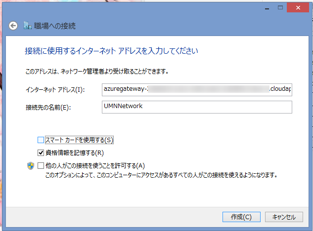The image size is (313, 231).
Task: Focus the インターネット アドレス input field
Action: [197, 90]
